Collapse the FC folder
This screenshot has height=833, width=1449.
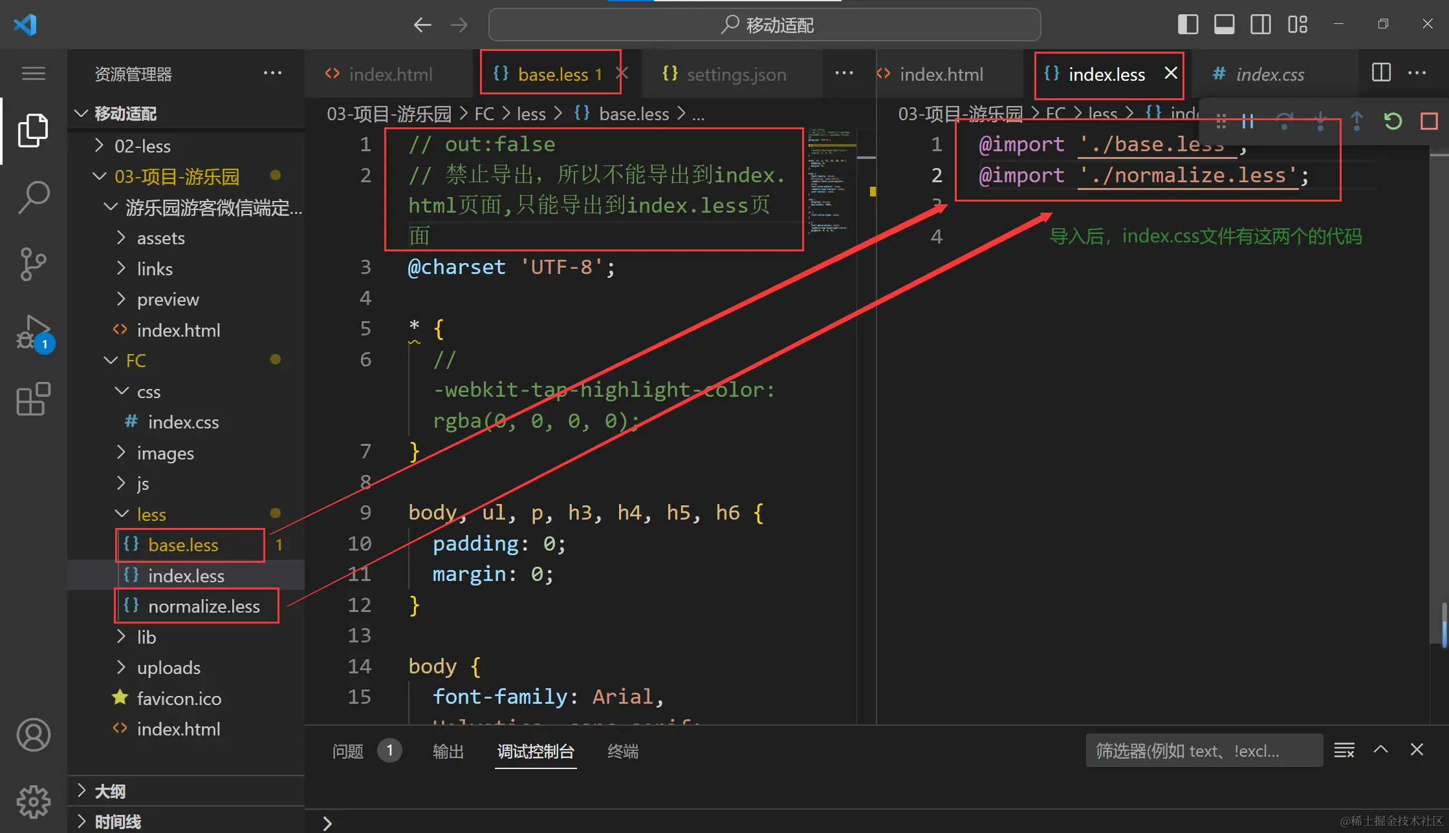click(136, 361)
